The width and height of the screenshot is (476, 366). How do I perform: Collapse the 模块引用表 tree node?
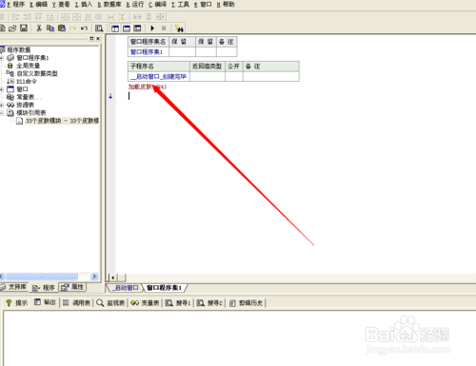point(2,113)
